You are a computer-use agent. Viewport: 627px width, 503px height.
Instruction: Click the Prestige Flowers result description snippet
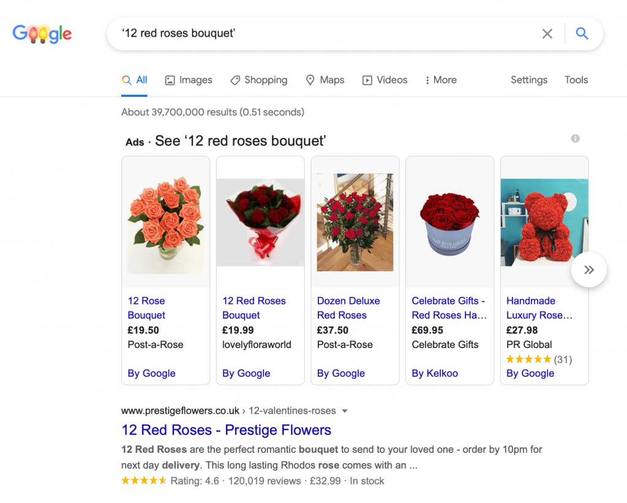coord(331,458)
